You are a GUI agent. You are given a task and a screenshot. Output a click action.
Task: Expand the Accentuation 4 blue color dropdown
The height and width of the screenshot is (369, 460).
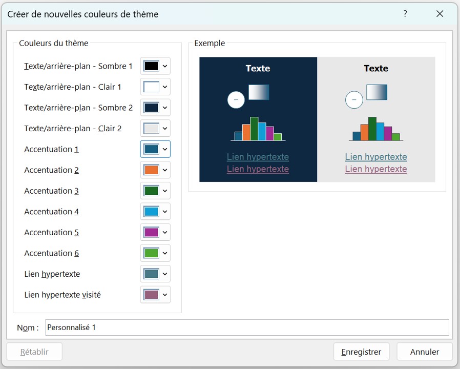[155, 212]
